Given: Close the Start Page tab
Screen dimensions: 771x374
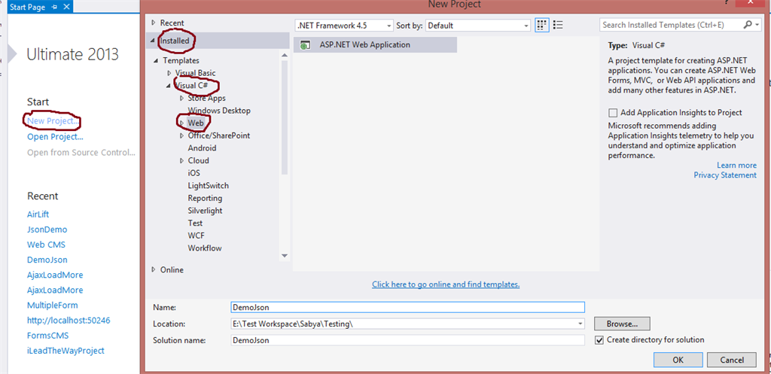Looking at the screenshot, I should click(66, 7).
